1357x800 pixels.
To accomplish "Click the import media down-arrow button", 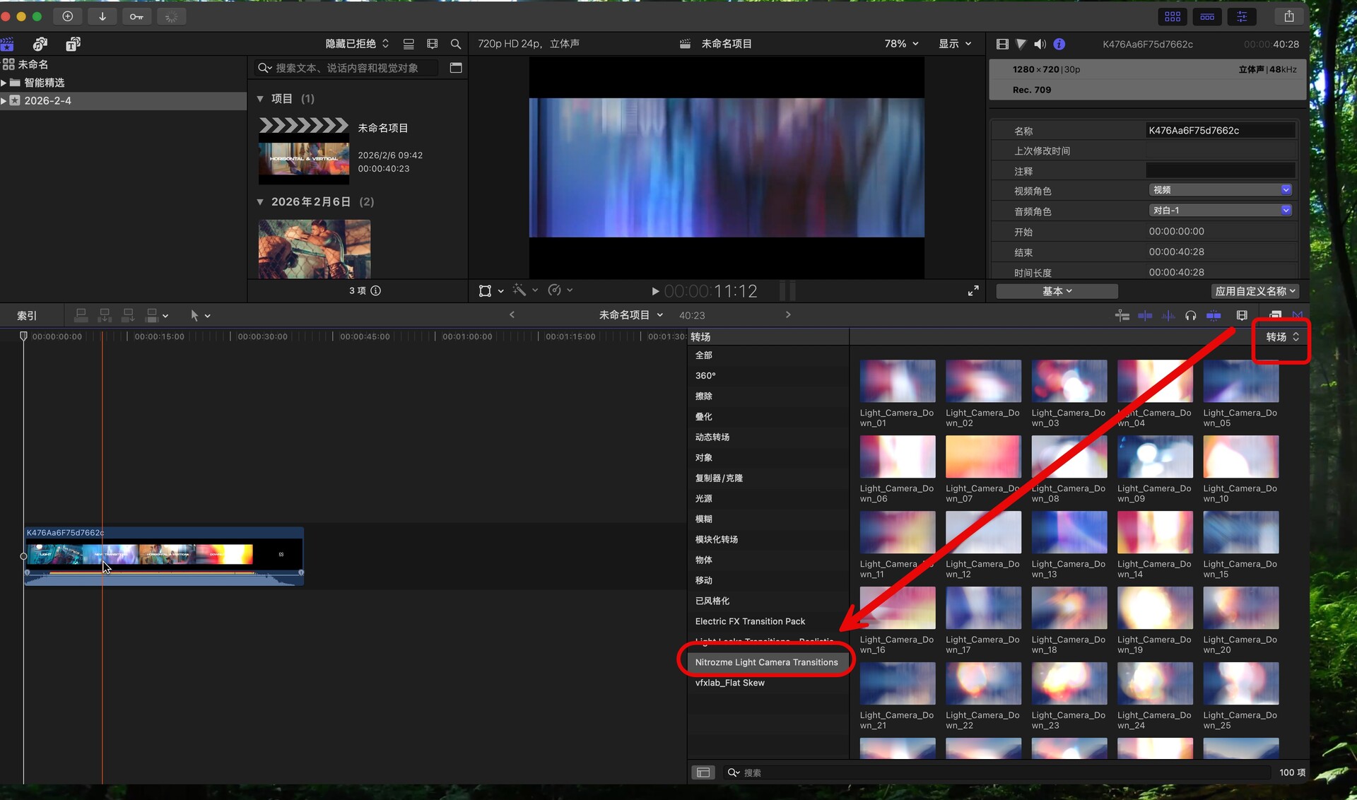I will pos(102,16).
